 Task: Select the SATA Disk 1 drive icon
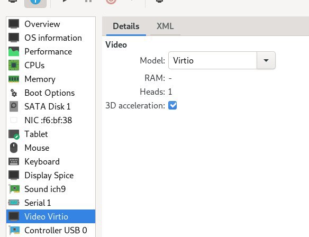tap(14, 106)
